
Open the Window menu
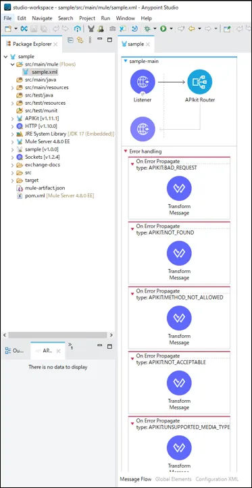(x=126, y=18)
